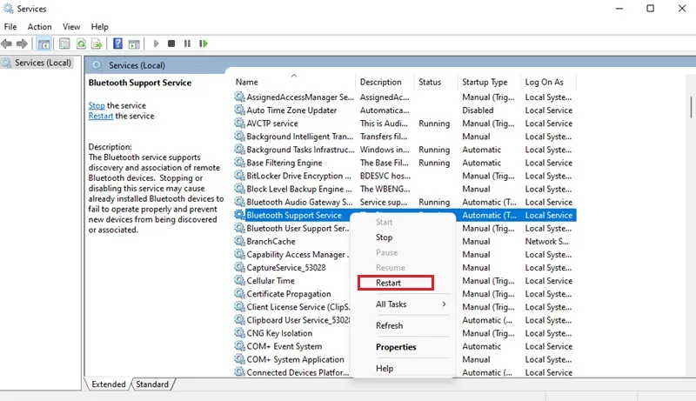Image resolution: width=696 pixels, height=401 pixels.
Task: Click the Forward arrow in toolbar
Action: [22, 43]
